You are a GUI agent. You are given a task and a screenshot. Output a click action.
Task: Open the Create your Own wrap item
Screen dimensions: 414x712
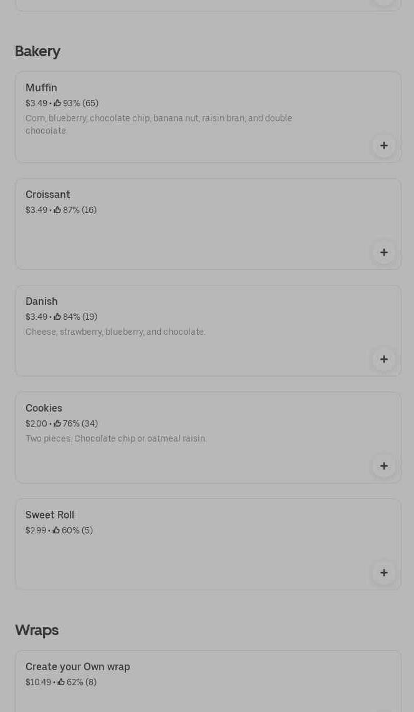pos(78,667)
